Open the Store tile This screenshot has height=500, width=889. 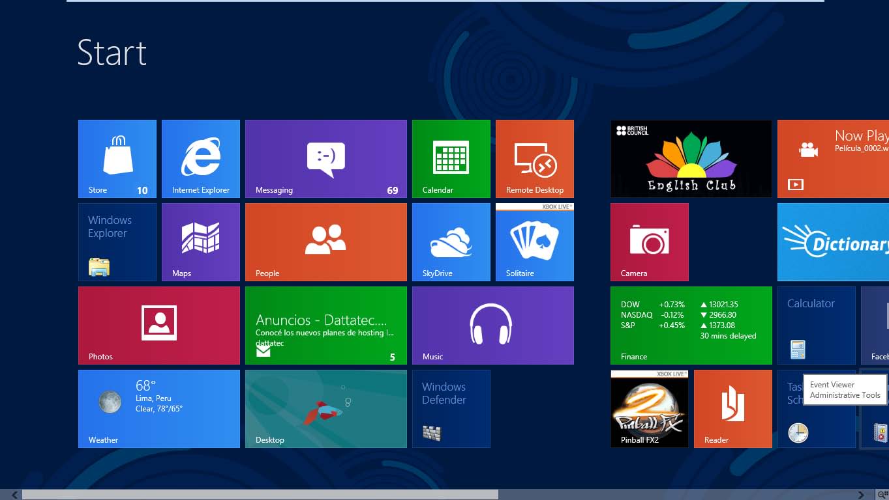pos(117,159)
